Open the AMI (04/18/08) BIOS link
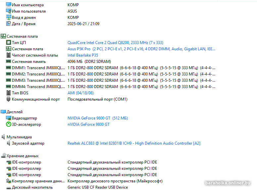This screenshot has height=190, width=257. click(80, 93)
